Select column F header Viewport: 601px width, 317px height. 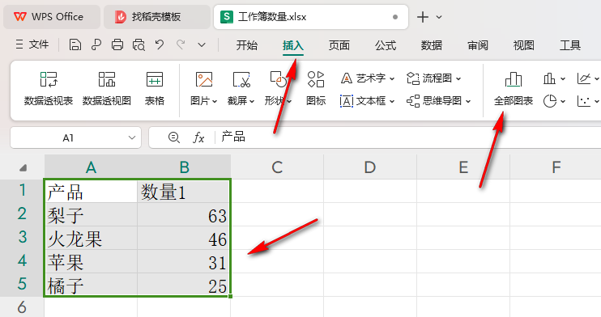[x=556, y=167]
